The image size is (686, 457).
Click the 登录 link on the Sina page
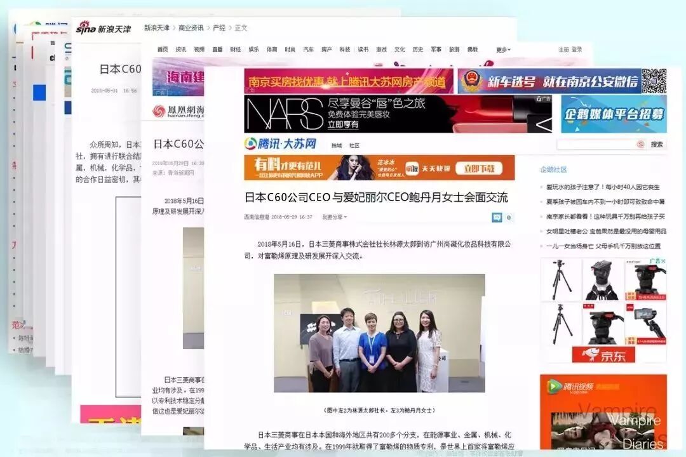577,50
